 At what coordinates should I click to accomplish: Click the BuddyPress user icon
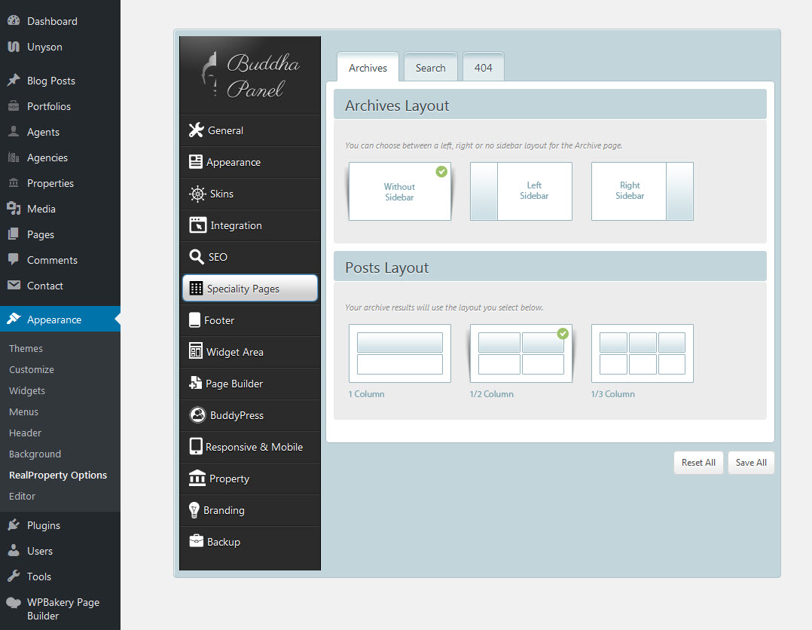[197, 415]
